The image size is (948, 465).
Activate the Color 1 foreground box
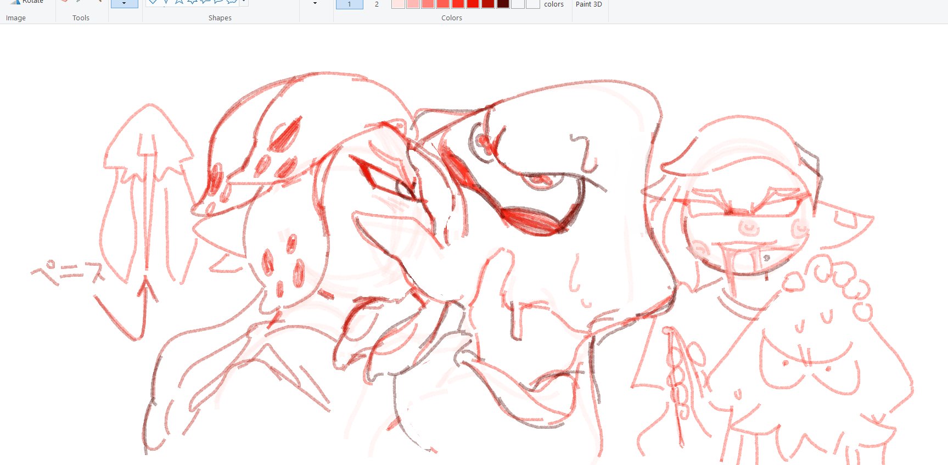point(349,4)
